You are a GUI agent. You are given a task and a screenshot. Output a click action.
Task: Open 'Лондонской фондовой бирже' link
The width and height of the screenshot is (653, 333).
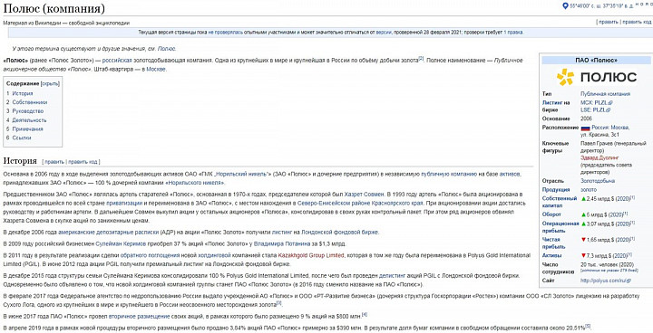[x=340, y=232]
